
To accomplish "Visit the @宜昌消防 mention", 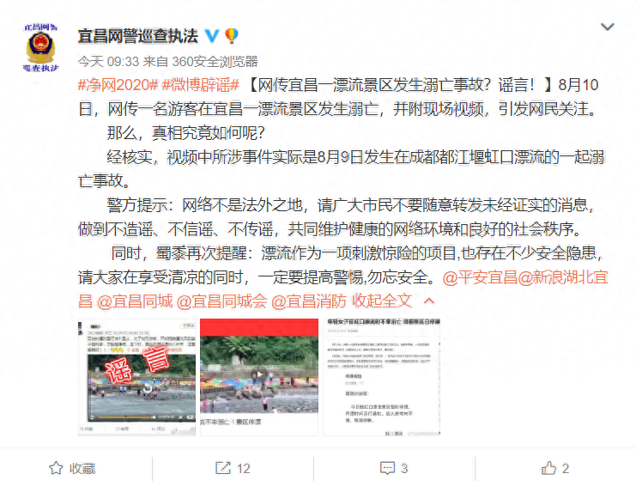I will [309, 301].
